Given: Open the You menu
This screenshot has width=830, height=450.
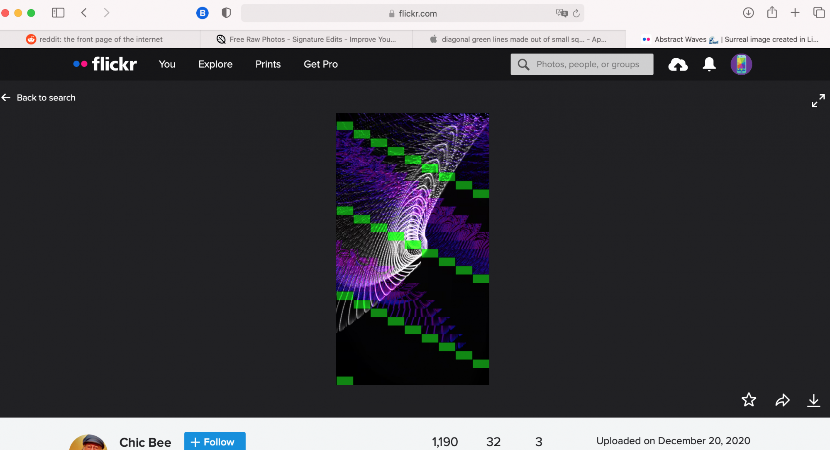Looking at the screenshot, I should (x=167, y=64).
